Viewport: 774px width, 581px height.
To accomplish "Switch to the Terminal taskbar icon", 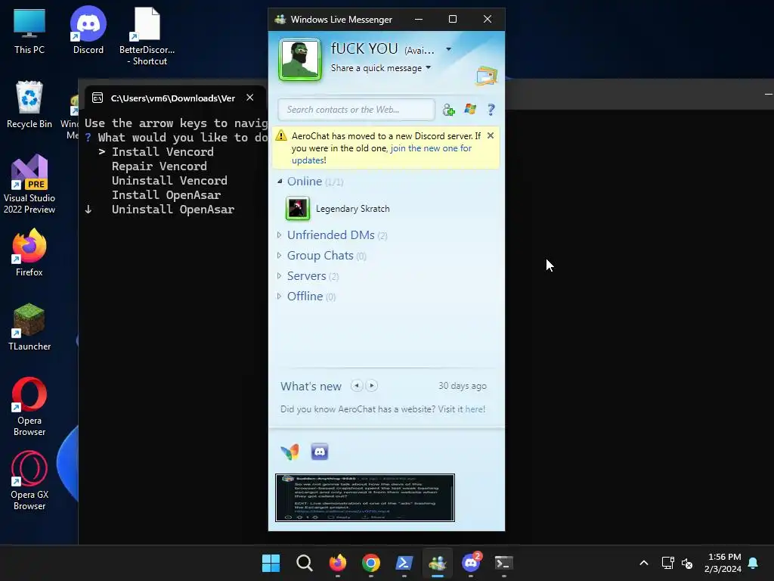I will (504, 563).
